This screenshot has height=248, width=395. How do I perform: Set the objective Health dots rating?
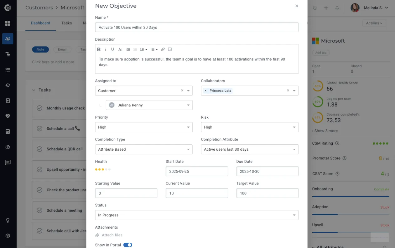[103, 169]
